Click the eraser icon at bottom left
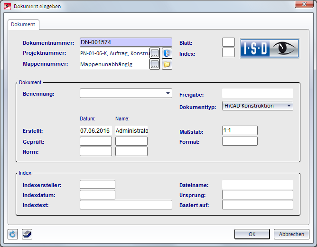This screenshot has height=247, width=317. (x=27, y=234)
